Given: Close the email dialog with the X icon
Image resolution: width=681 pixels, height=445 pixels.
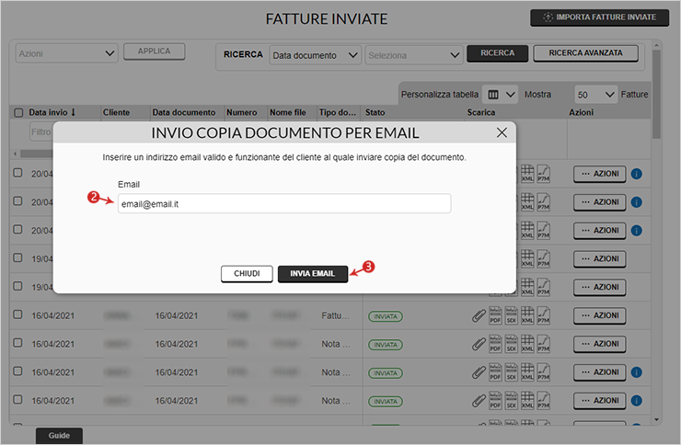Looking at the screenshot, I should pyautogui.click(x=502, y=132).
